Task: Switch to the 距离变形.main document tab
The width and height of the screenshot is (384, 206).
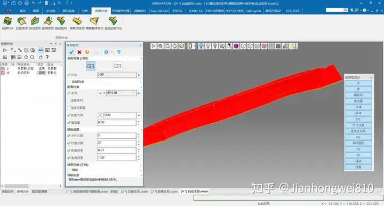Action: click(164, 192)
